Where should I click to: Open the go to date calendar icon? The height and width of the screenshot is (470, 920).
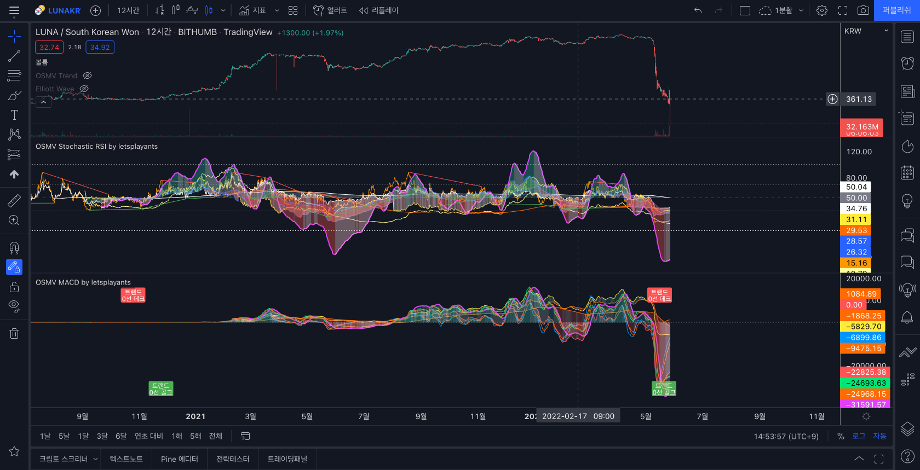(x=245, y=436)
